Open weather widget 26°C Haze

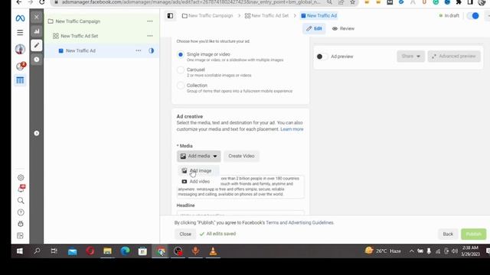(383, 251)
